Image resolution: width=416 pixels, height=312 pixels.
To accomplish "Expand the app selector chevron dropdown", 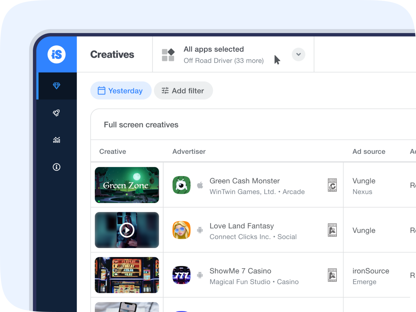I will point(298,54).
